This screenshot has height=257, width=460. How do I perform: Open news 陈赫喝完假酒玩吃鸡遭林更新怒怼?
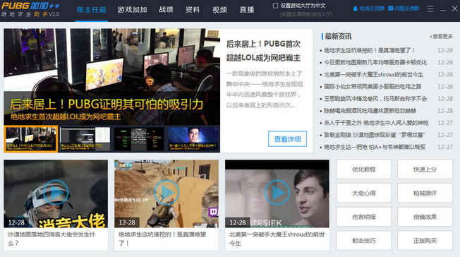tap(370, 111)
